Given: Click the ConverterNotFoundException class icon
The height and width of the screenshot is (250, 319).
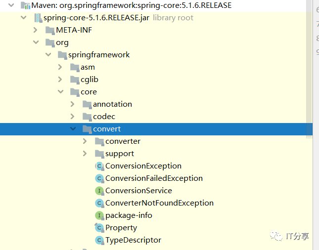Looking at the screenshot, I should pyautogui.click(x=99, y=203).
